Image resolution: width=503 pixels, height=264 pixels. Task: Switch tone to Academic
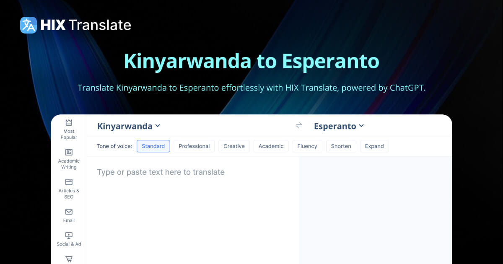[271, 146]
